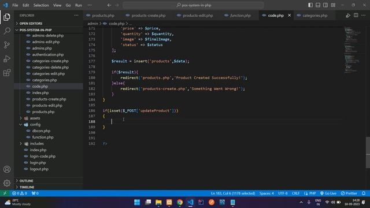
Task: Collapse the POS-SYSTEM-IN-PHP folder section
Action: point(49,30)
